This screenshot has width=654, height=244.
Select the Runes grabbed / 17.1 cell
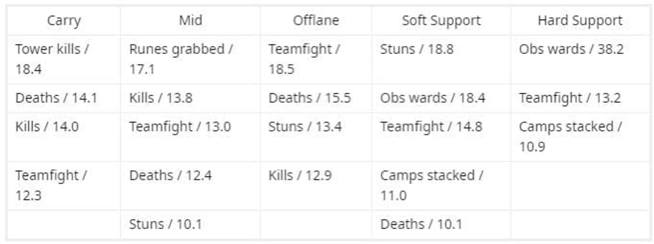pyautogui.click(x=181, y=59)
